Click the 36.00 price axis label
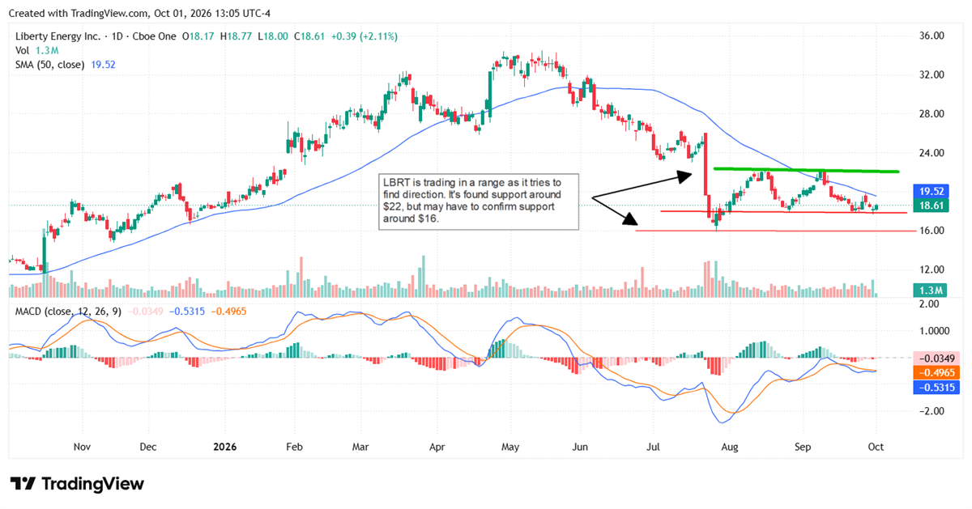This screenshot has width=972, height=509. 932,36
